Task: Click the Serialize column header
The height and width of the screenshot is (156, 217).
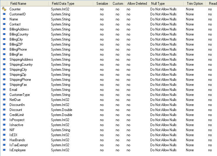Action: point(102,4)
